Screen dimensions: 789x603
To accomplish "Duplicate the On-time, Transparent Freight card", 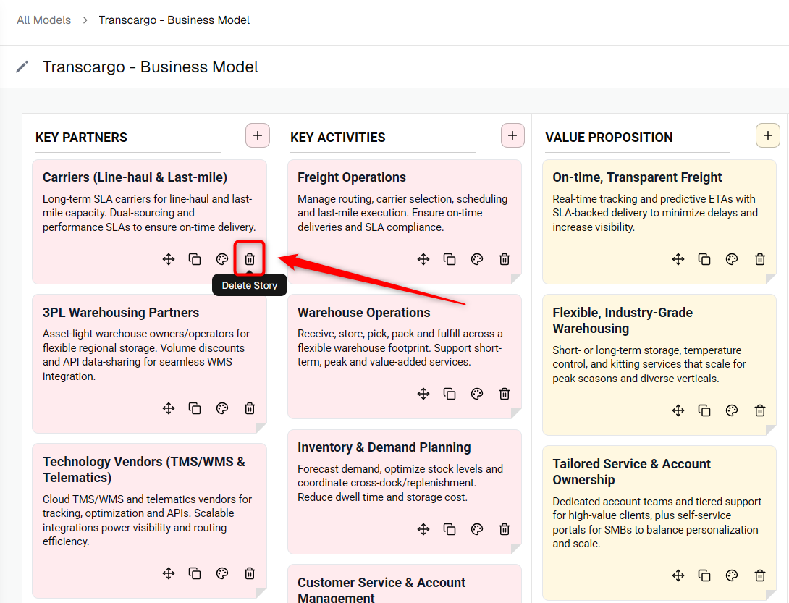I will pos(704,259).
